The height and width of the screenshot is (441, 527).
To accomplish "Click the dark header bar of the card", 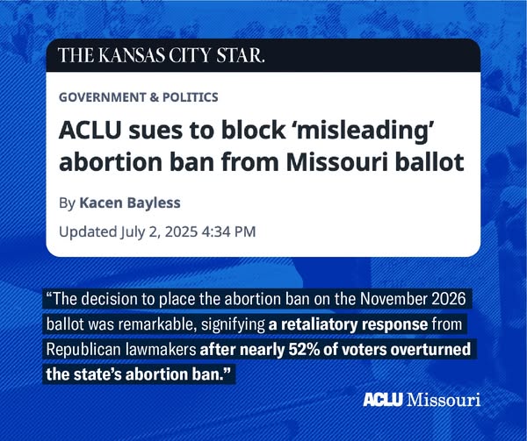I will tap(263, 55).
